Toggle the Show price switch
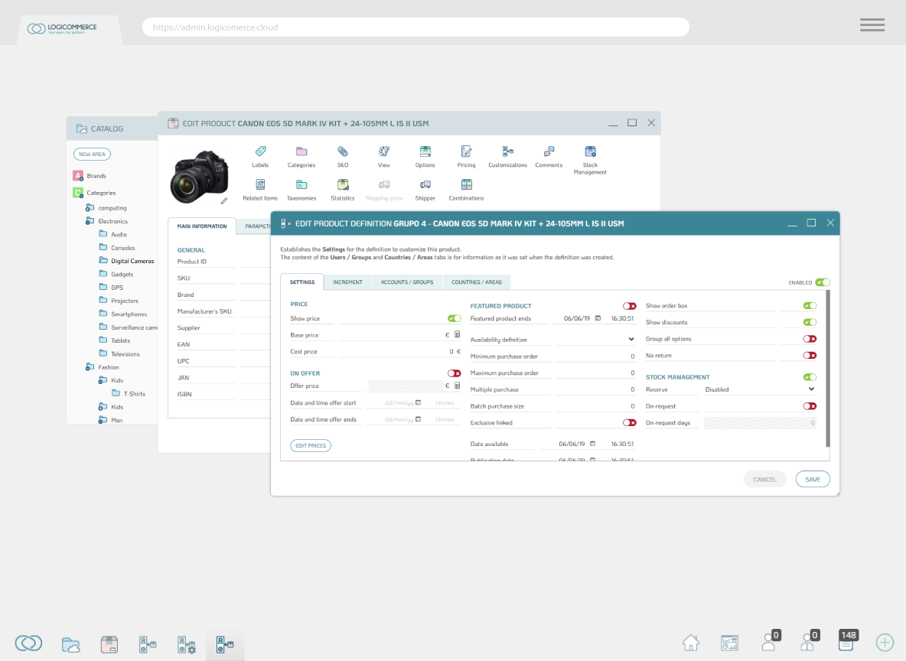906x661 pixels. click(x=455, y=318)
